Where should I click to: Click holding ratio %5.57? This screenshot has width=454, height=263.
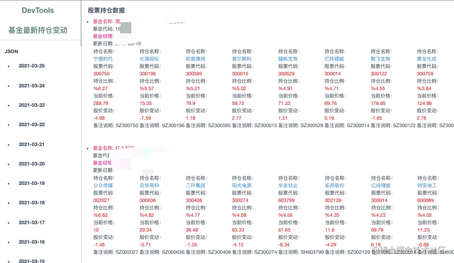click(147, 89)
